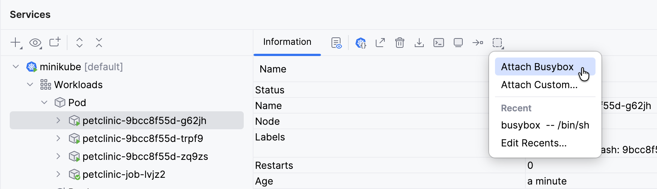Viewport: 657px width, 189px height.
Task: Open the View Options eye icon
Action: tap(35, 43)
